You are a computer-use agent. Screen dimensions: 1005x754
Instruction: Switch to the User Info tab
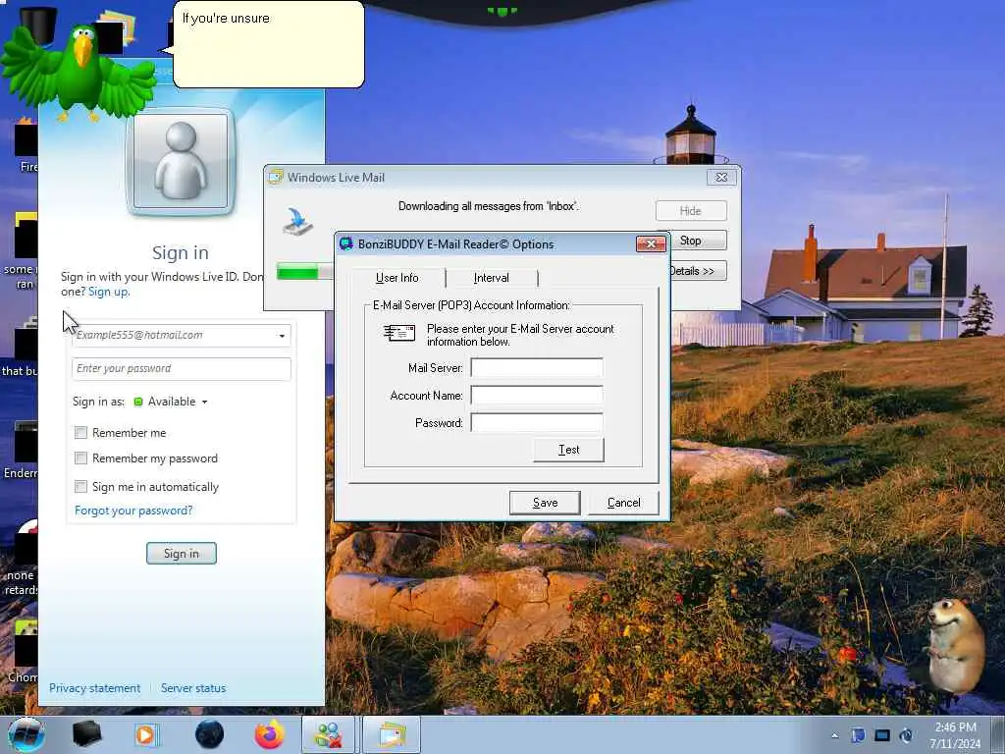click(397, 278)
